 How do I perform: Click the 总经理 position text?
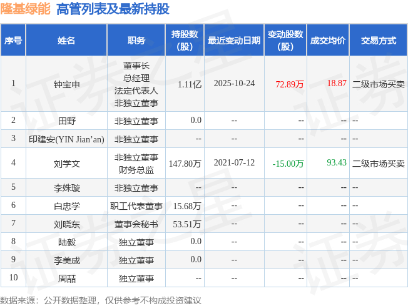tap(136, 78)
